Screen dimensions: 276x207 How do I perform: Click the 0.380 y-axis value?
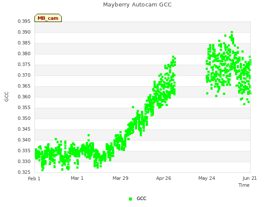(24, 53)
